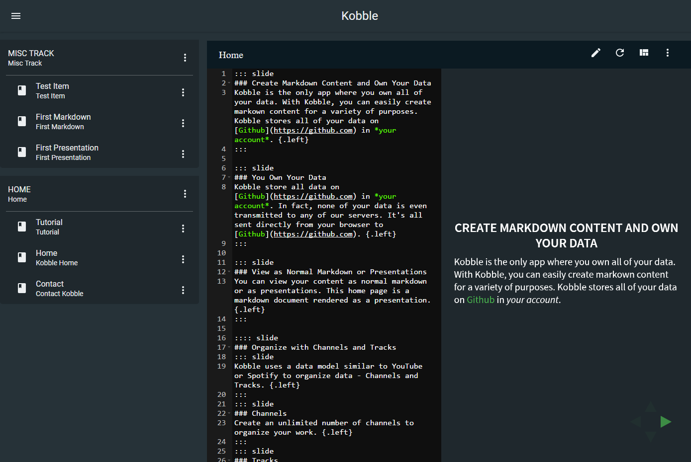The image size is (691, 462).
Task: Refresh the Home document
Action: (x=620, y=53)
